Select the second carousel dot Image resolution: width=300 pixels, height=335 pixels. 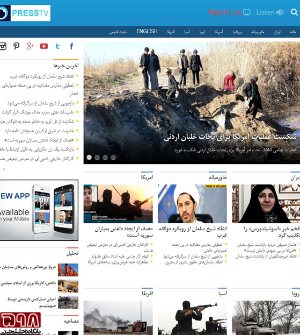pyautogui.click(x=97, y=158)
